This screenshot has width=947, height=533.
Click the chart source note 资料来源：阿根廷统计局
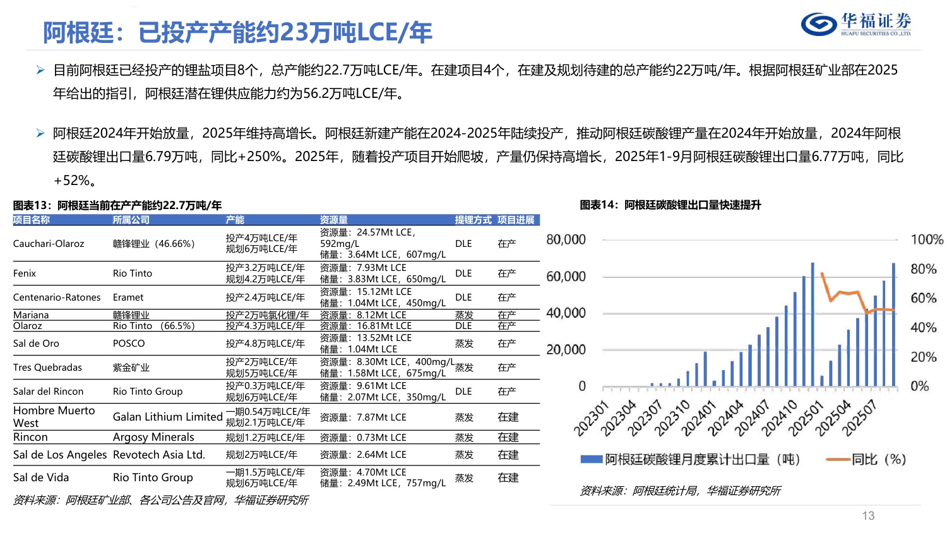[x=681, y=491]
